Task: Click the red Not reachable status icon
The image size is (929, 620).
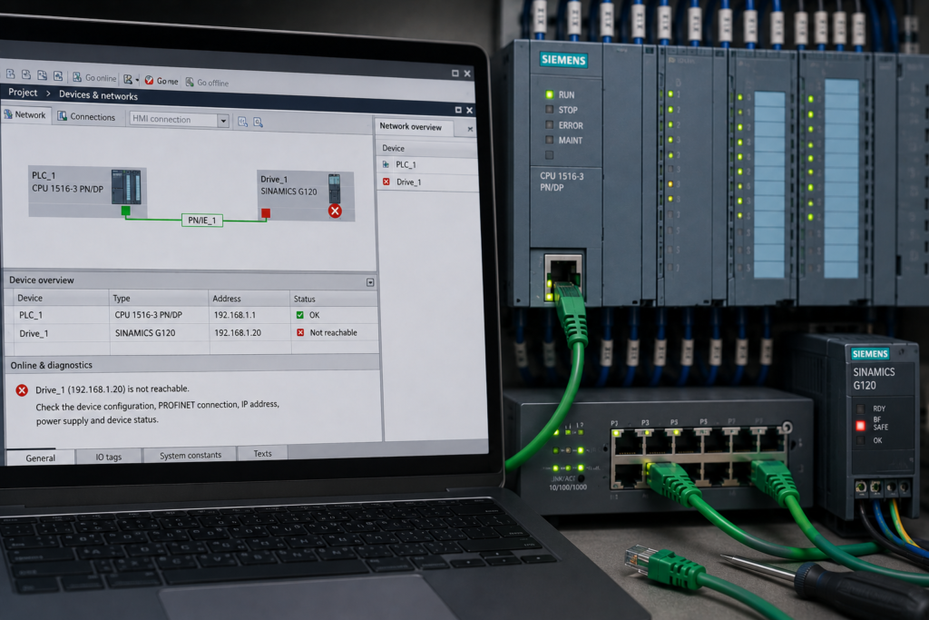Action: (300, 332)
